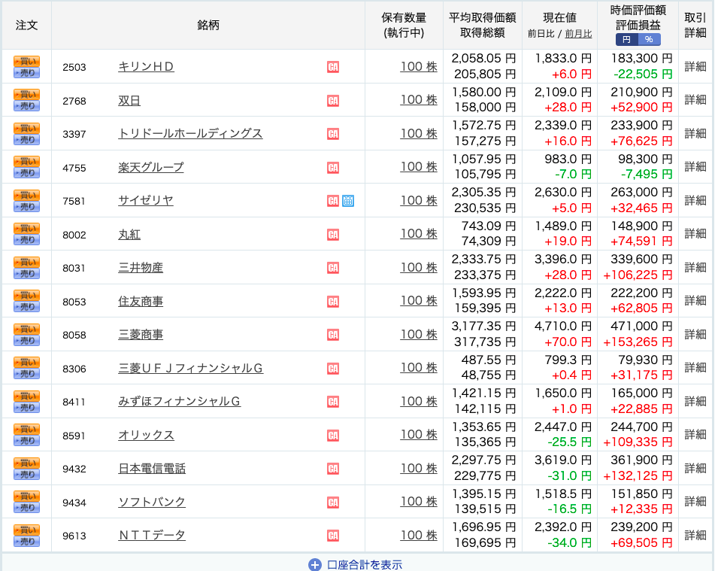Switch profit/loss display to 円
The height and width of the screenshot is (571, 715).
coord(627,40)
